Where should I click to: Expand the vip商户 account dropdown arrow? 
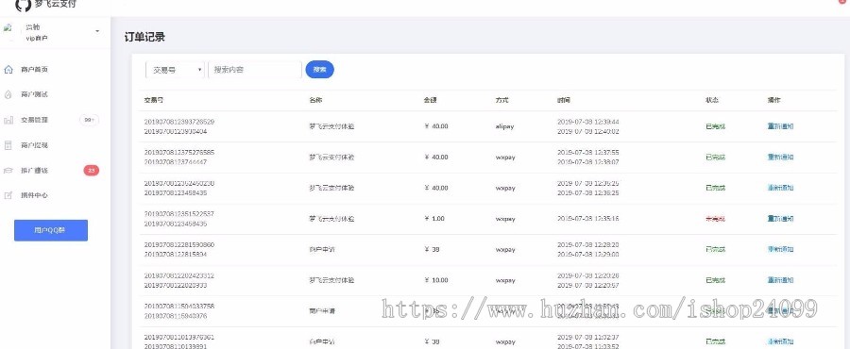coord(97,31)
